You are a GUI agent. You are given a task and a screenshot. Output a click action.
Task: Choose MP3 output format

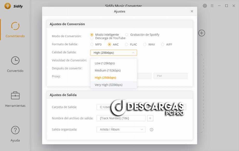92,44
